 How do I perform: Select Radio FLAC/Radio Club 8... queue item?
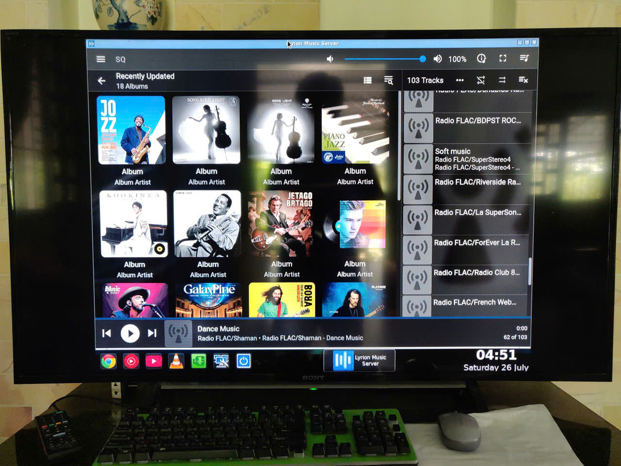(x=466, y=280)
